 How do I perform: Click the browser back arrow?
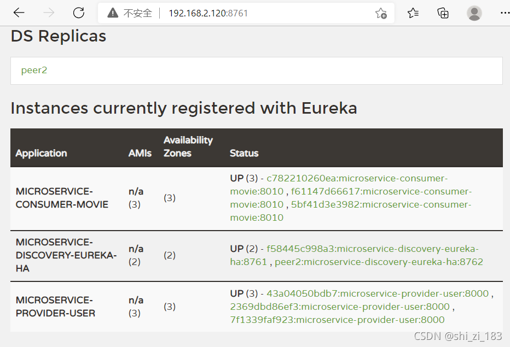point(19,13)
